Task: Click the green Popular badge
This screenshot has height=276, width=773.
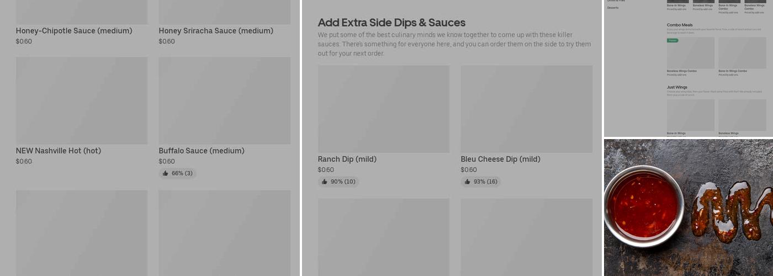Action: (673, 40)
